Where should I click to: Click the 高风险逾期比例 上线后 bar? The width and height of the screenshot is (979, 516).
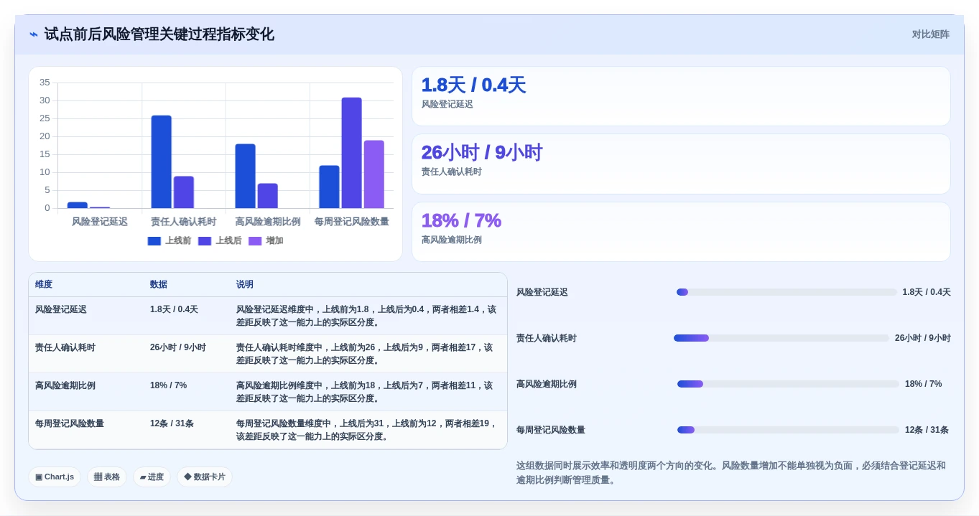[268, 196]
